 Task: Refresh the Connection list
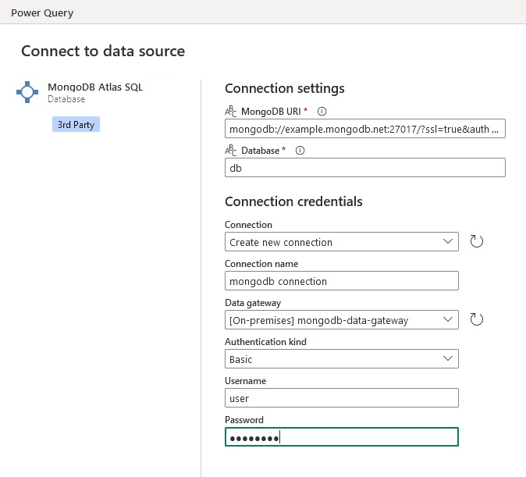[477, 241]
